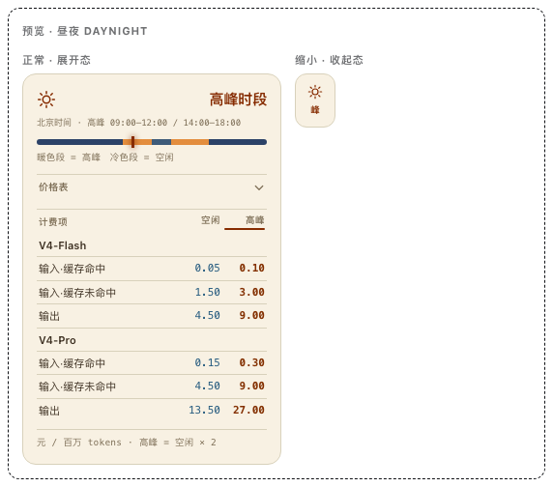Click the current-time marker on timeline bar
The width and height of the screenshot is (553, 487).
132,142
